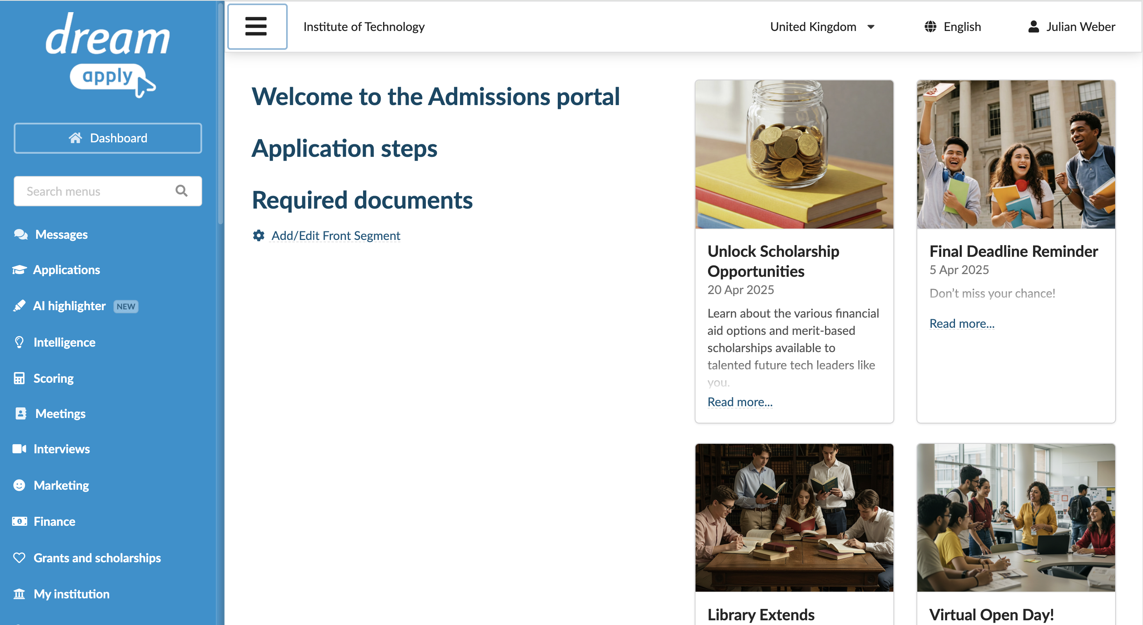Image resolution: width=1143 pixels, height=625 pixels.
Task: Open the Unlock Scholarship Opportunities article title
Action: pos(773,261)
